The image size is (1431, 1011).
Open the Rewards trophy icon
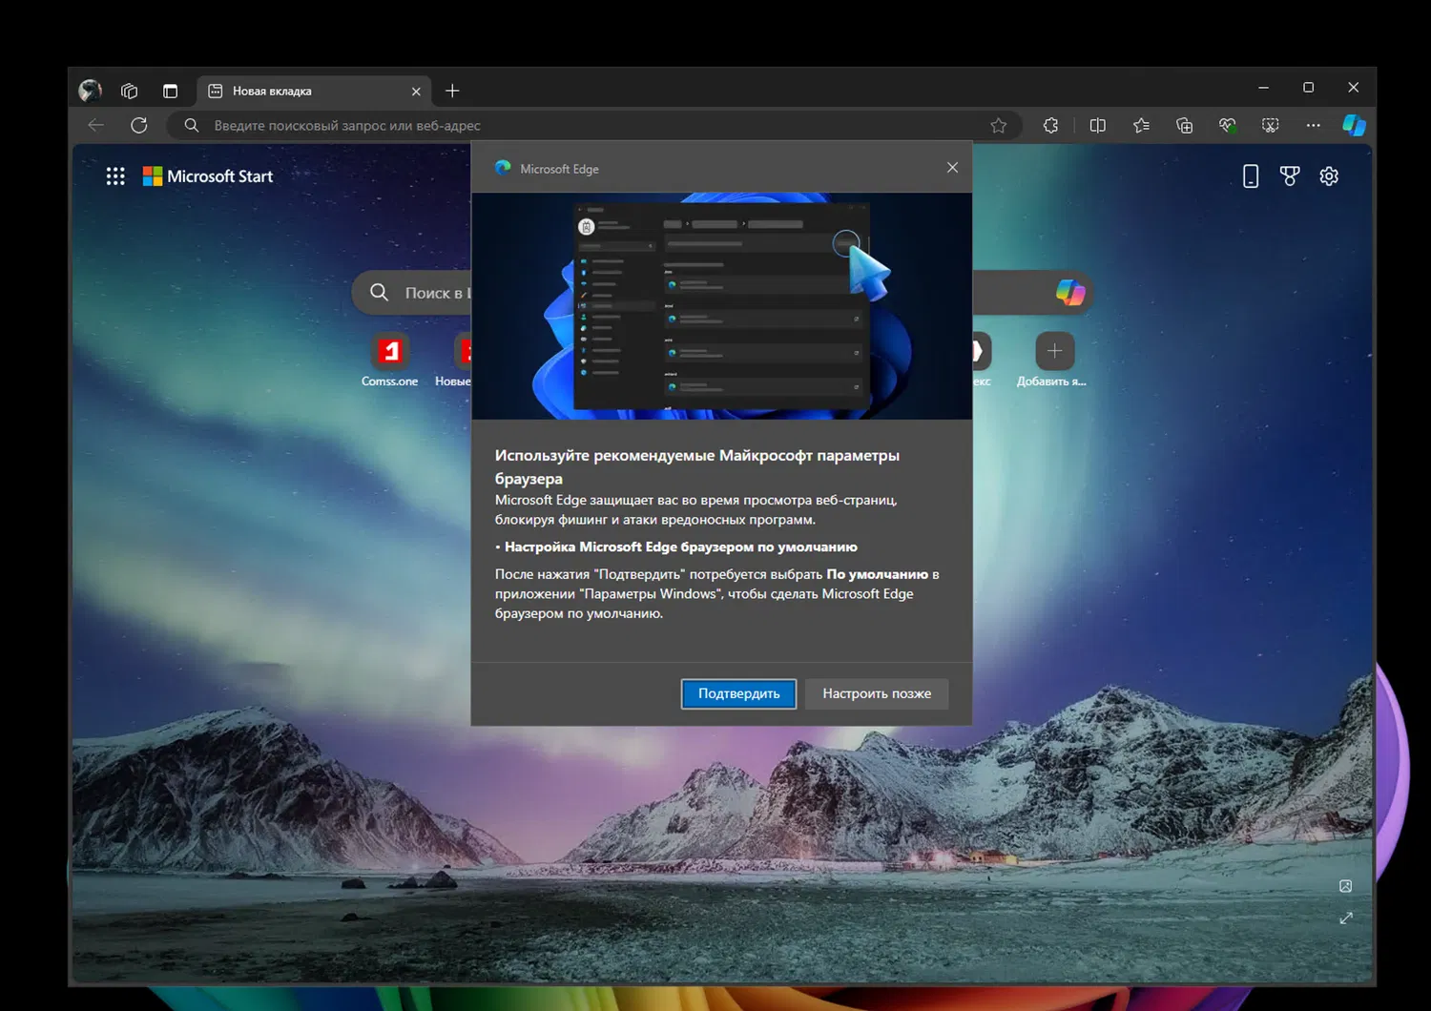point(1290,176)
